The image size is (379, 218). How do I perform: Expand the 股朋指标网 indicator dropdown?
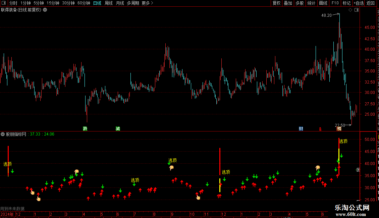[x=3, y=134]
